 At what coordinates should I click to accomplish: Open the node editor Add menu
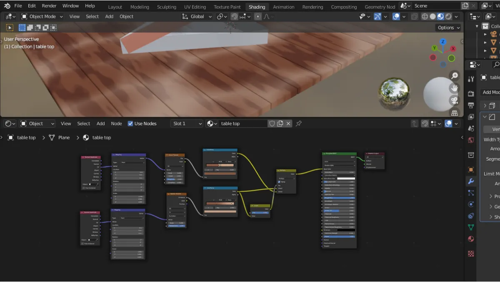click(x=101, y=123)
